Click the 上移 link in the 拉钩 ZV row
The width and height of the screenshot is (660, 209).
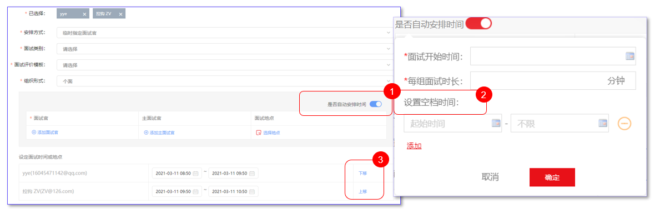(362, 191)
